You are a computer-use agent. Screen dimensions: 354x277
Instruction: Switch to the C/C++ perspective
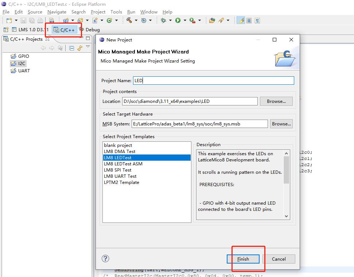click(64, 30)
